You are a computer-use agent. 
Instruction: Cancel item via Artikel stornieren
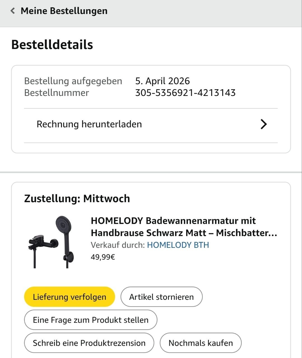tap(161, 297)
